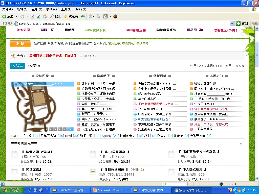This screenshot has width=259, height=194.
Task: Launch Internet Explorer from the Quick Launch bar
Action: (x=29, y=190)
